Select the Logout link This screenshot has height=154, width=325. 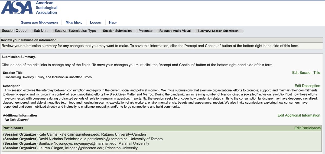pyautogui.click(x=96, y=22)
